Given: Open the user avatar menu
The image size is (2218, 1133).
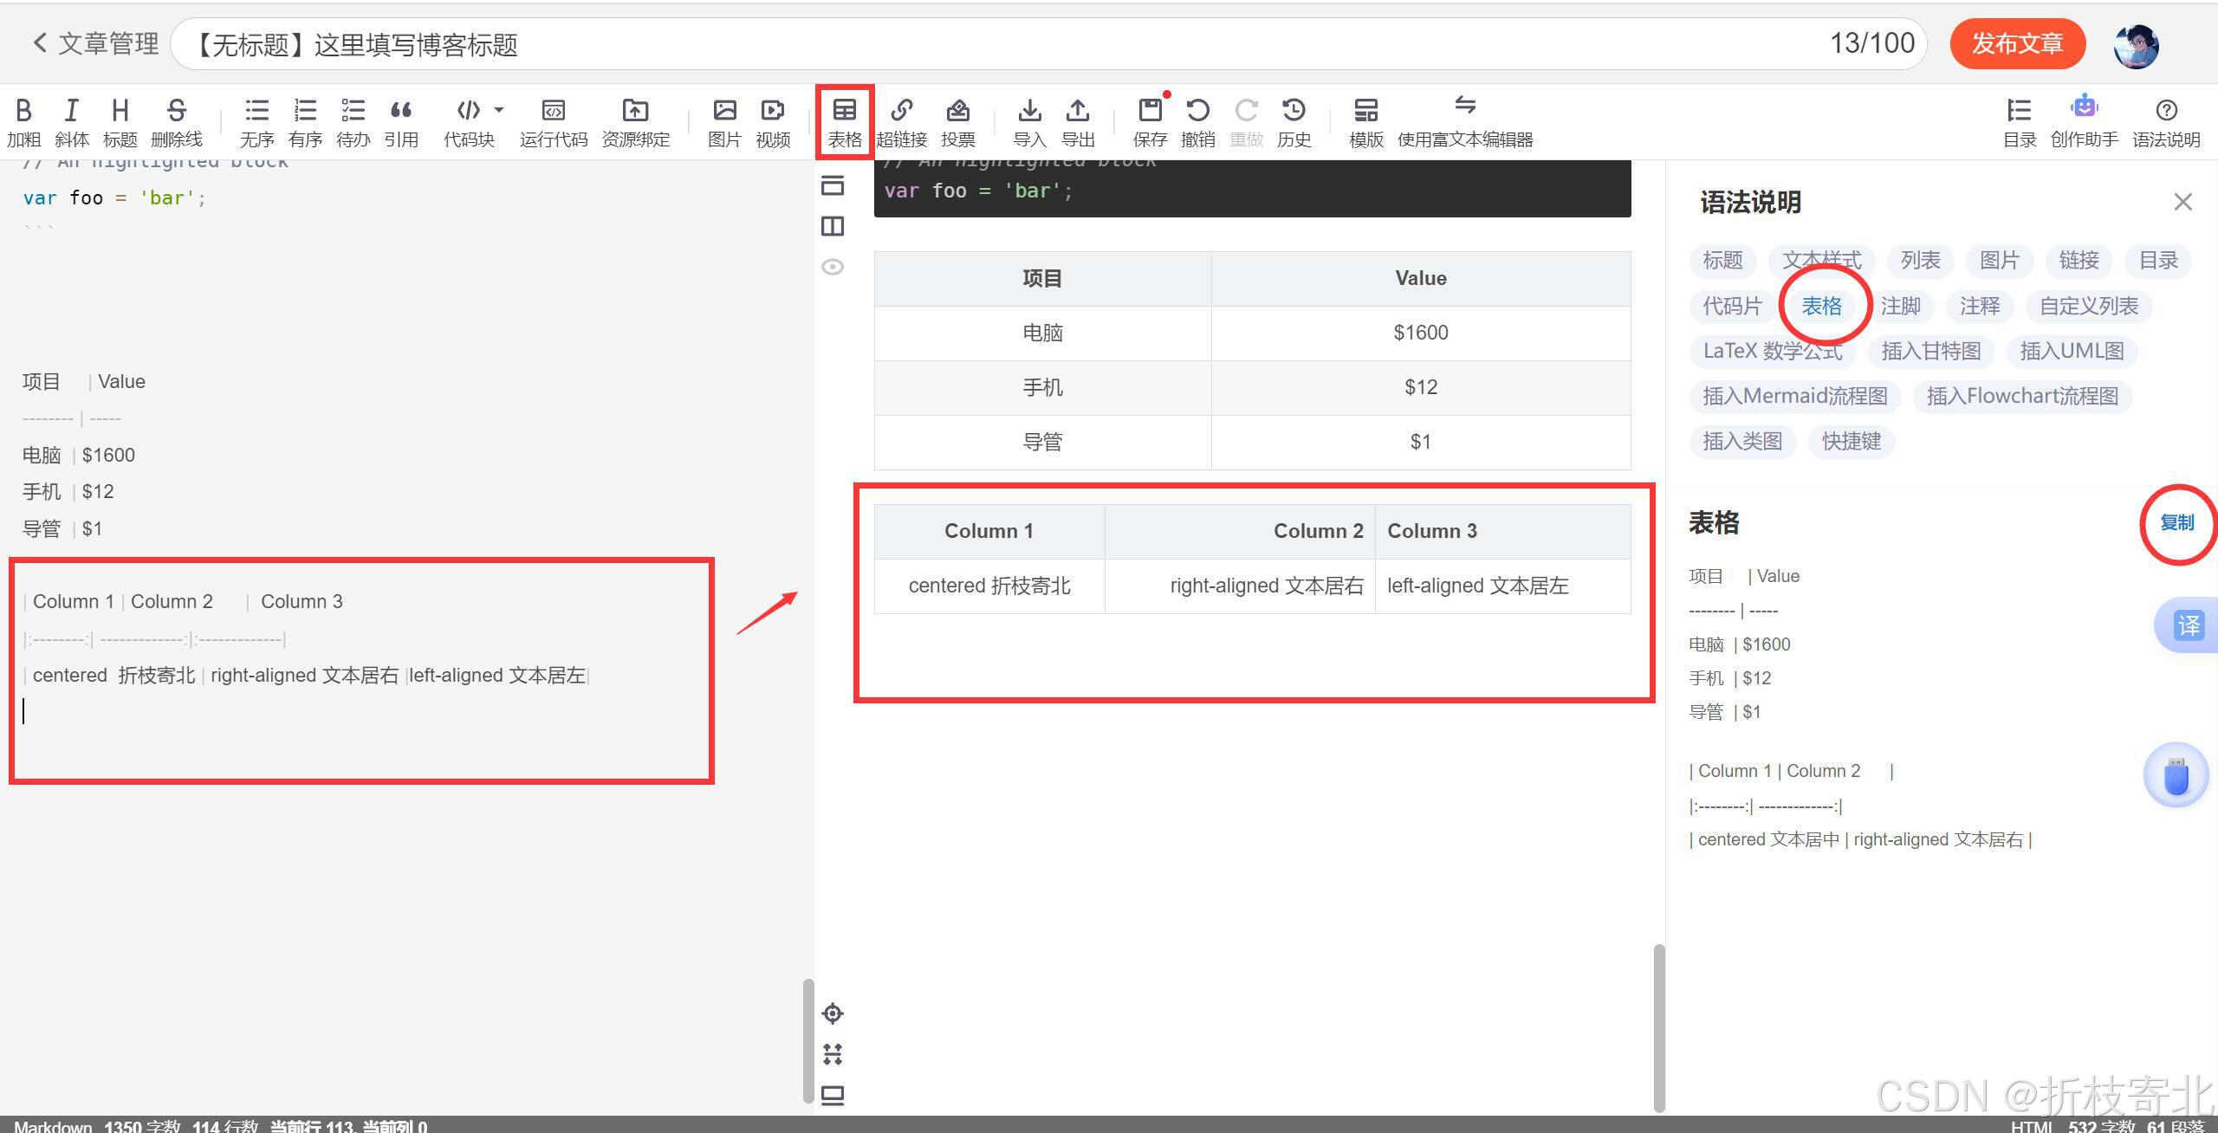Looking at the screenshot, I should pos(2136,45).
